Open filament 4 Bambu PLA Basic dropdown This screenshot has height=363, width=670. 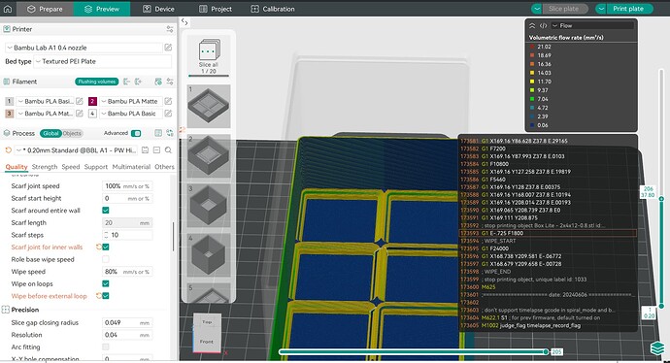(x=130, y=114)
